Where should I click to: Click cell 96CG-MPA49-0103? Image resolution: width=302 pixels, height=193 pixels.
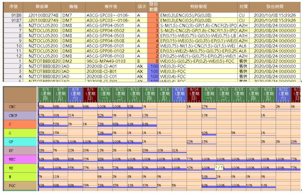(x=111, y=61)
